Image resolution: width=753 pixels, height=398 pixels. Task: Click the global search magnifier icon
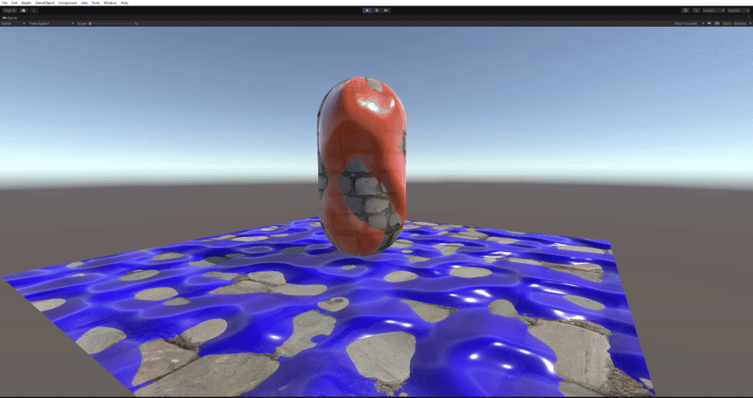[x=696, y=10]
